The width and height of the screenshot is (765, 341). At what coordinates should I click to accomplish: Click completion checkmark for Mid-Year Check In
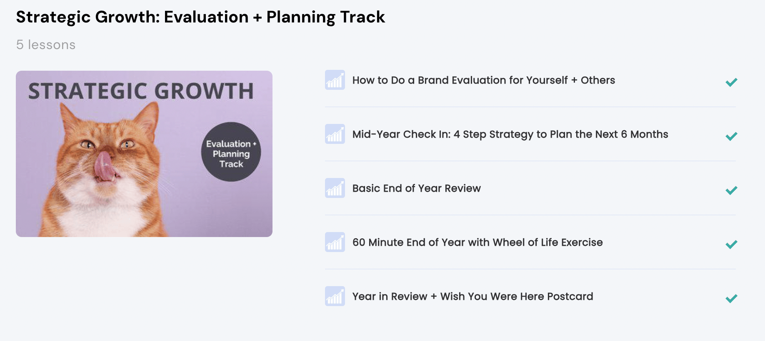pyautogui.click(x=731, y=136)
